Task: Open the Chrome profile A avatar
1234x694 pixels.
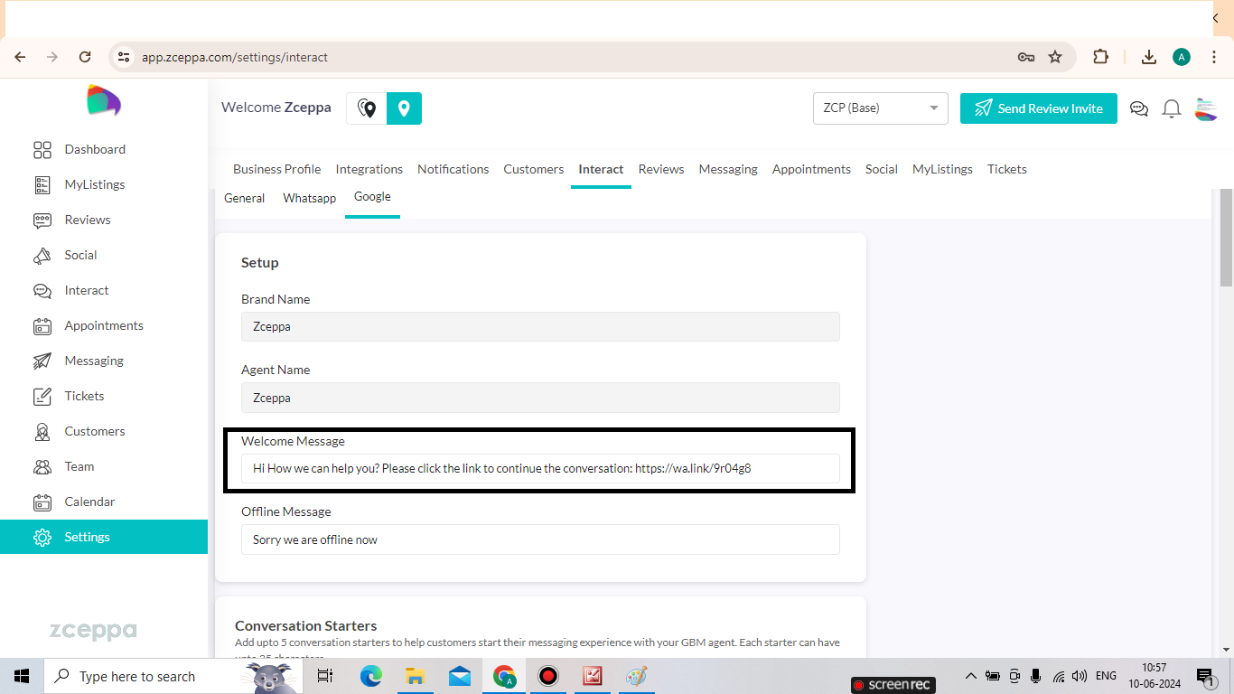Action: point(1182,57)
